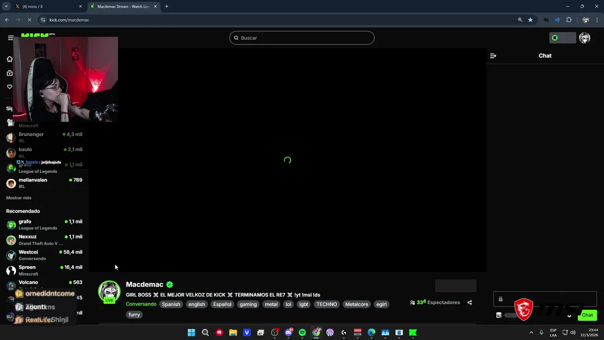Image resolution: width=604 pixels, height=340 pixels.
Task: Expand hidden system tray icons
Action: (x=531, y=332)
